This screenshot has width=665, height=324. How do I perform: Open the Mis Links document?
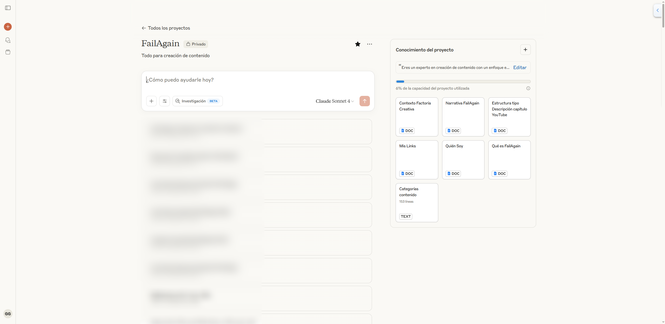pyautogui.click(x=417, y=160)
